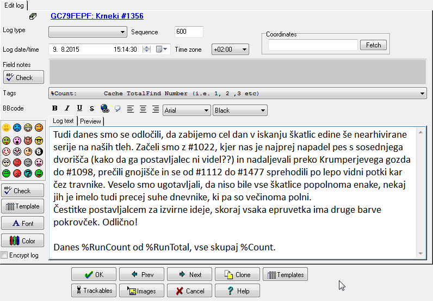Insert the wide-eyed smiley
Screen dimensions: 433x301
(x=6, y=162)
